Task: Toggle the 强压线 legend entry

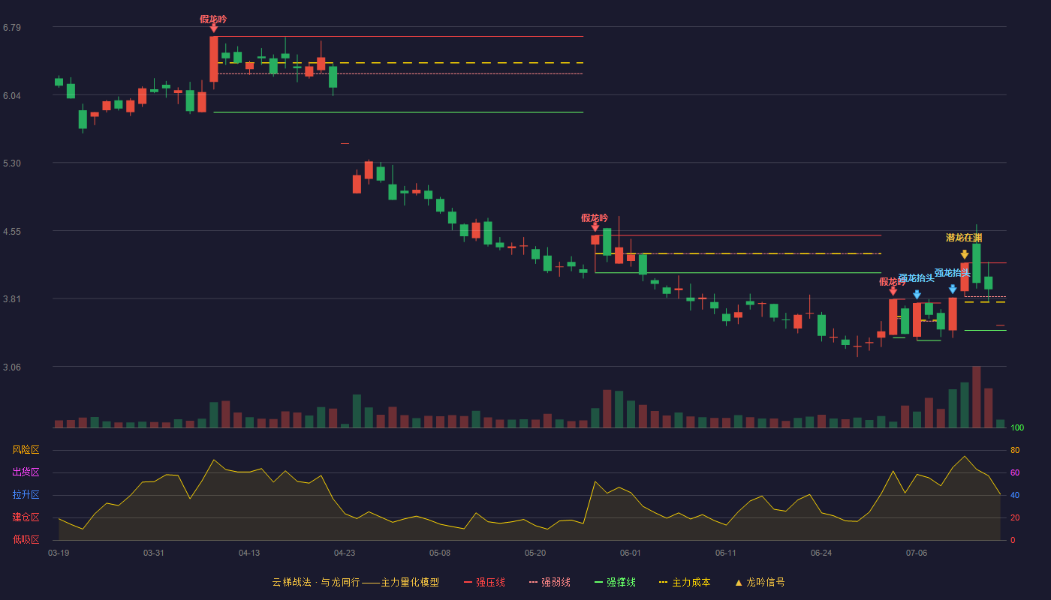Action: [484, 582]
